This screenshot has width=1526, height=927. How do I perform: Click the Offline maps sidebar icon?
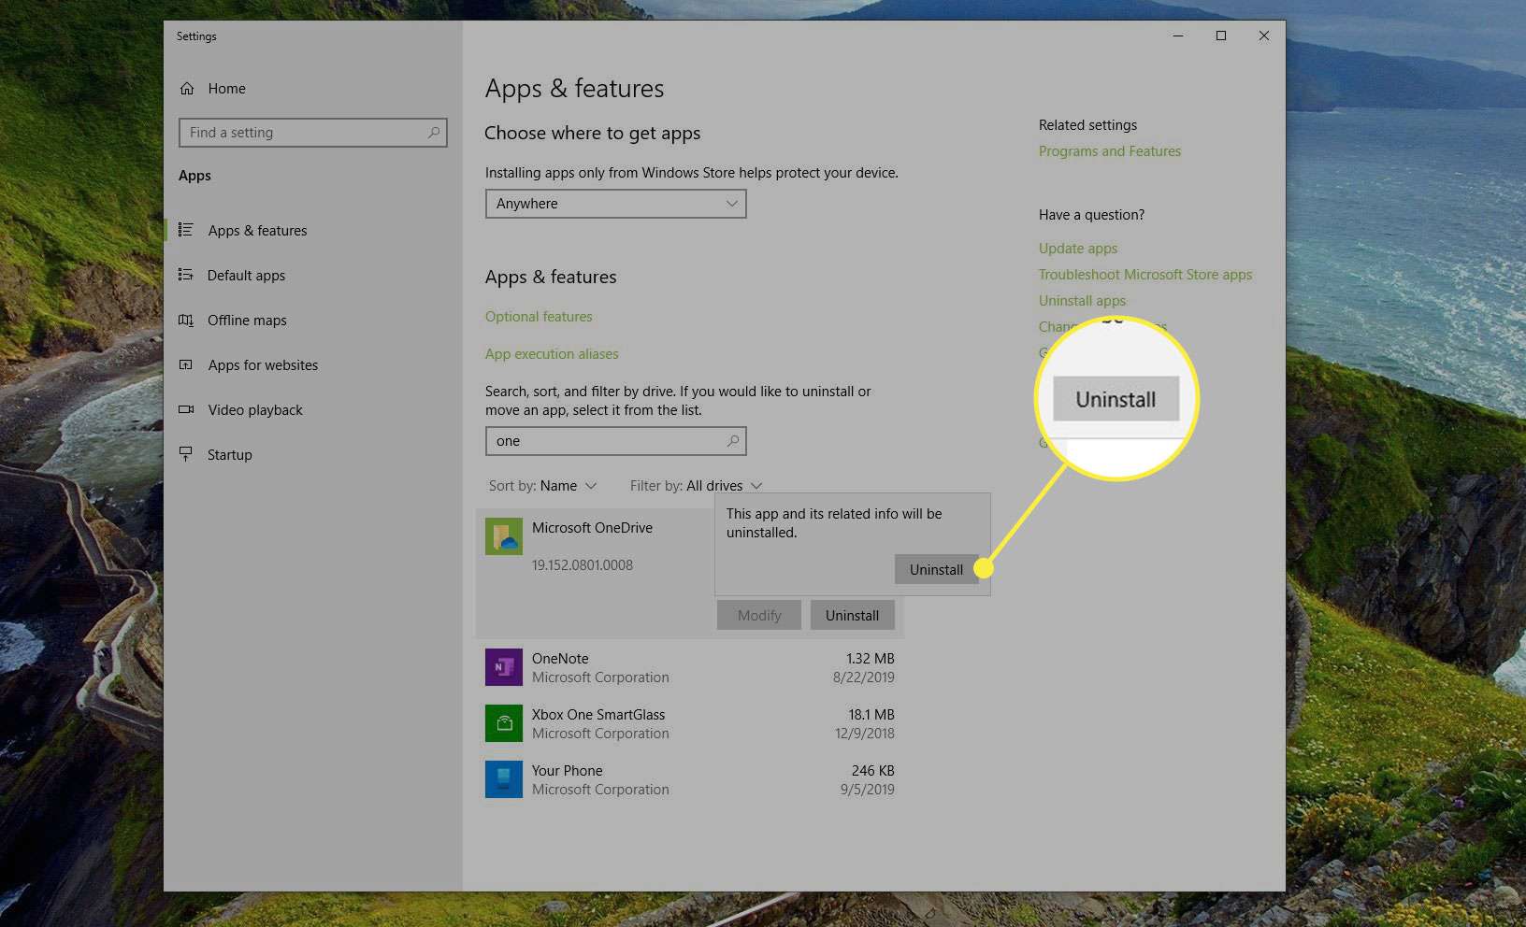pos(186,320)
